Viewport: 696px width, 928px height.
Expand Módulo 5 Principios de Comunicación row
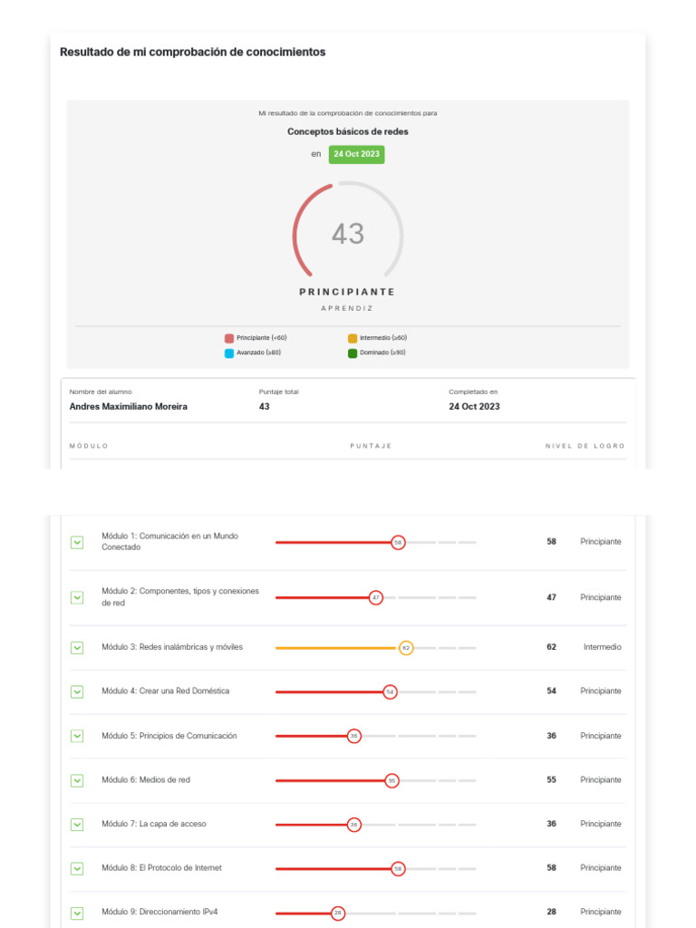click(x=77, y=736)
